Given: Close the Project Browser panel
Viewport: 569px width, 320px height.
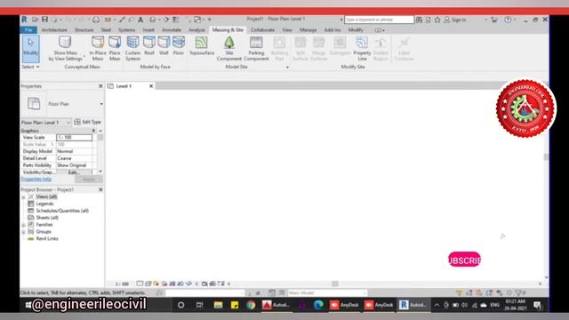Looking at the screenshot, I should pos(100,189).
